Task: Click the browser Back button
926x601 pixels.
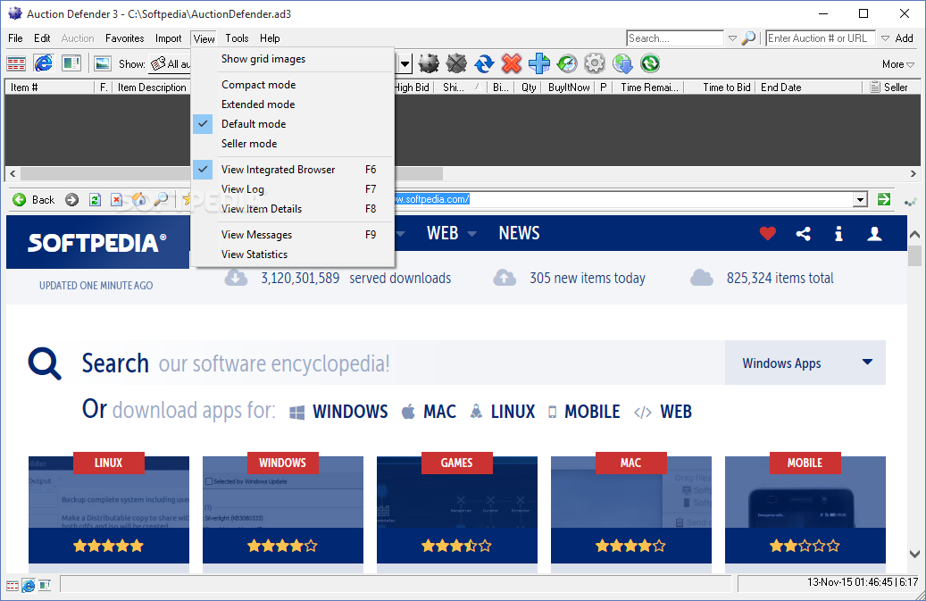Action: 34,199
